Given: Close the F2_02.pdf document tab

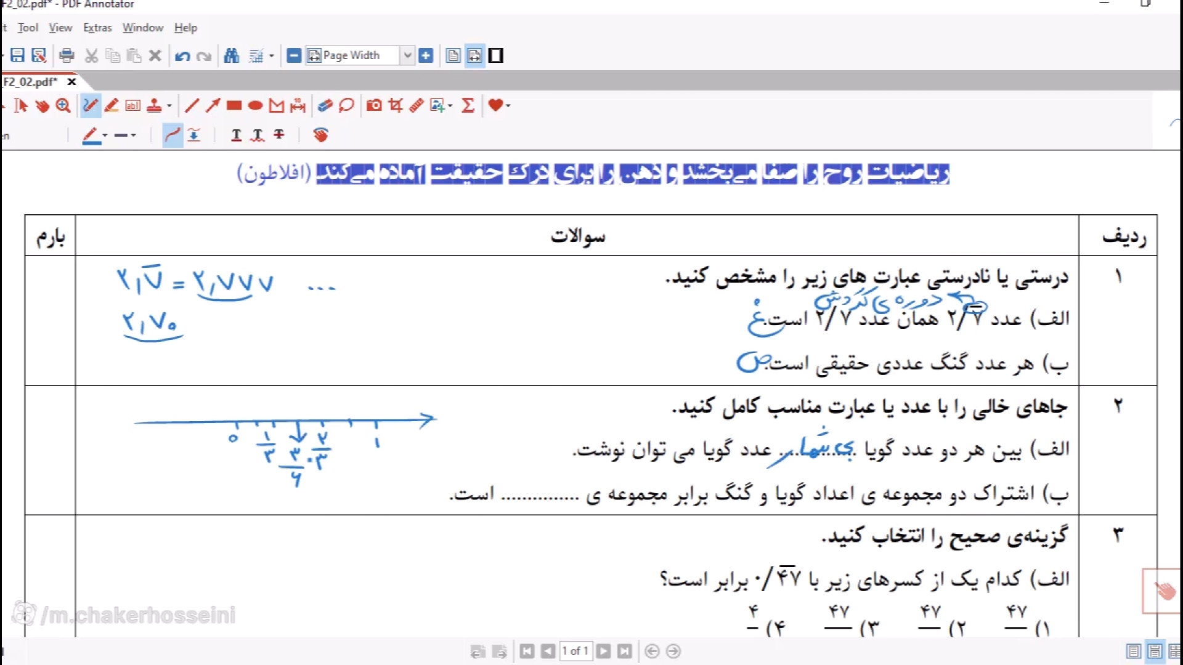Looking at the screenshot, I should coord(71,81).
